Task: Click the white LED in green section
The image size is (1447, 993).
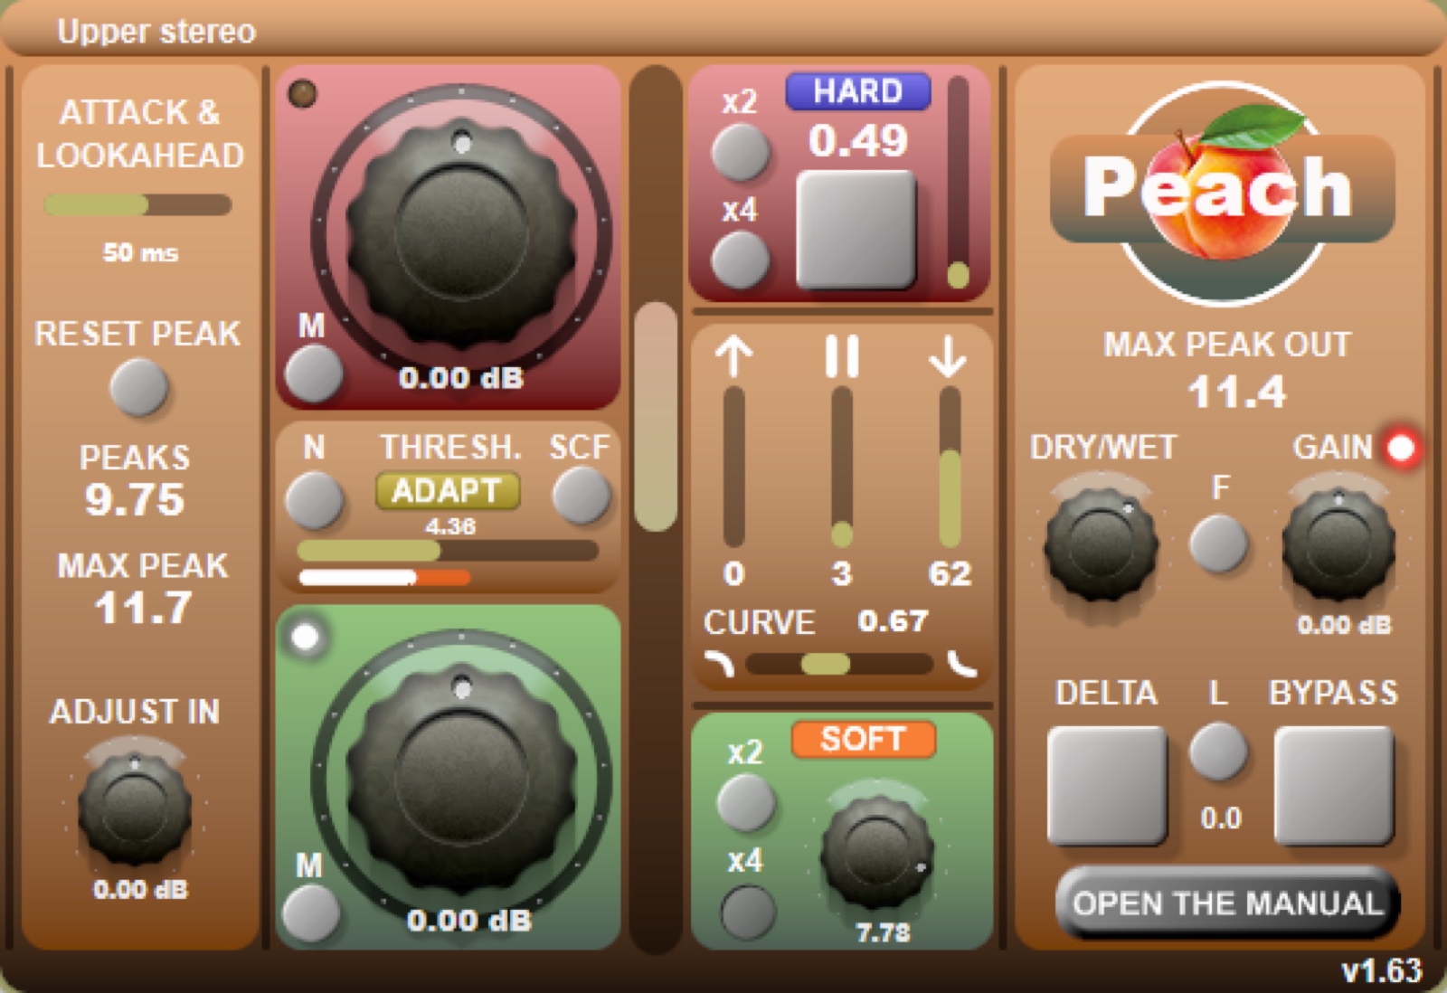Action: (x=306, y=637)
